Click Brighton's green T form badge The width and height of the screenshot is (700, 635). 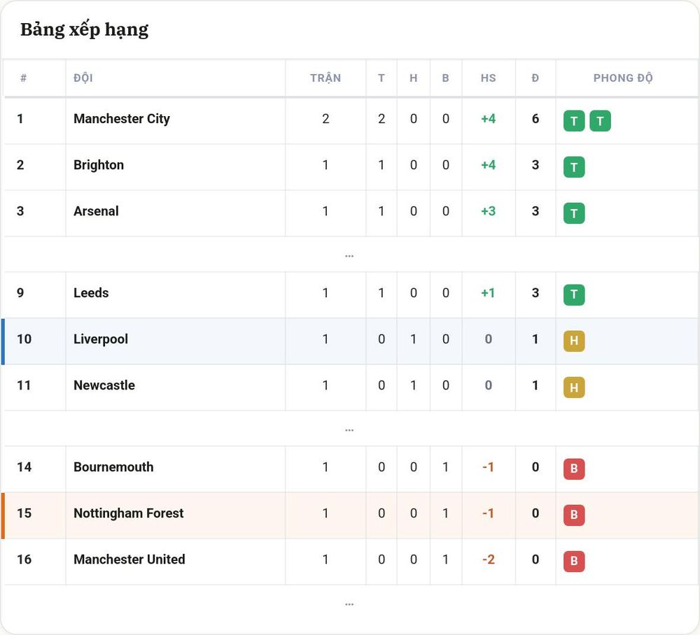point(574,167)
